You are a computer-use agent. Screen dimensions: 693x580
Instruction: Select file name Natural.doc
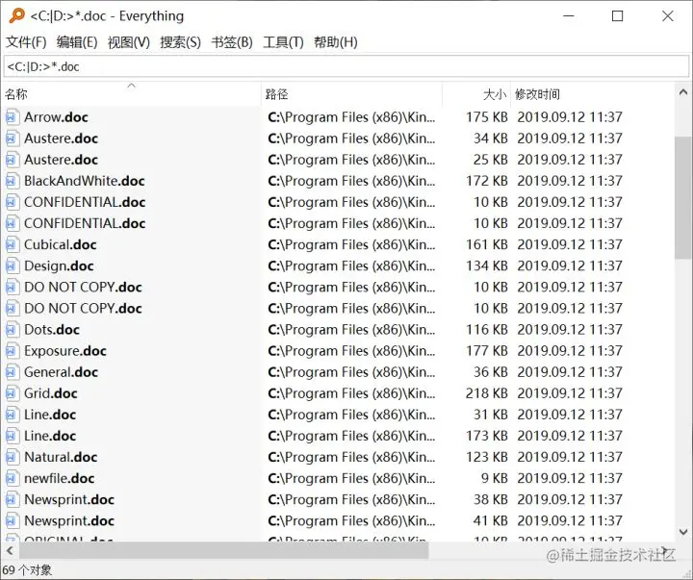coord(61,457)
